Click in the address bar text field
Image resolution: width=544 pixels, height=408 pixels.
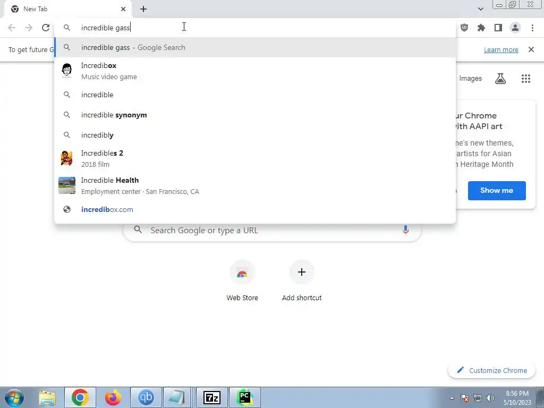point(255,28)
